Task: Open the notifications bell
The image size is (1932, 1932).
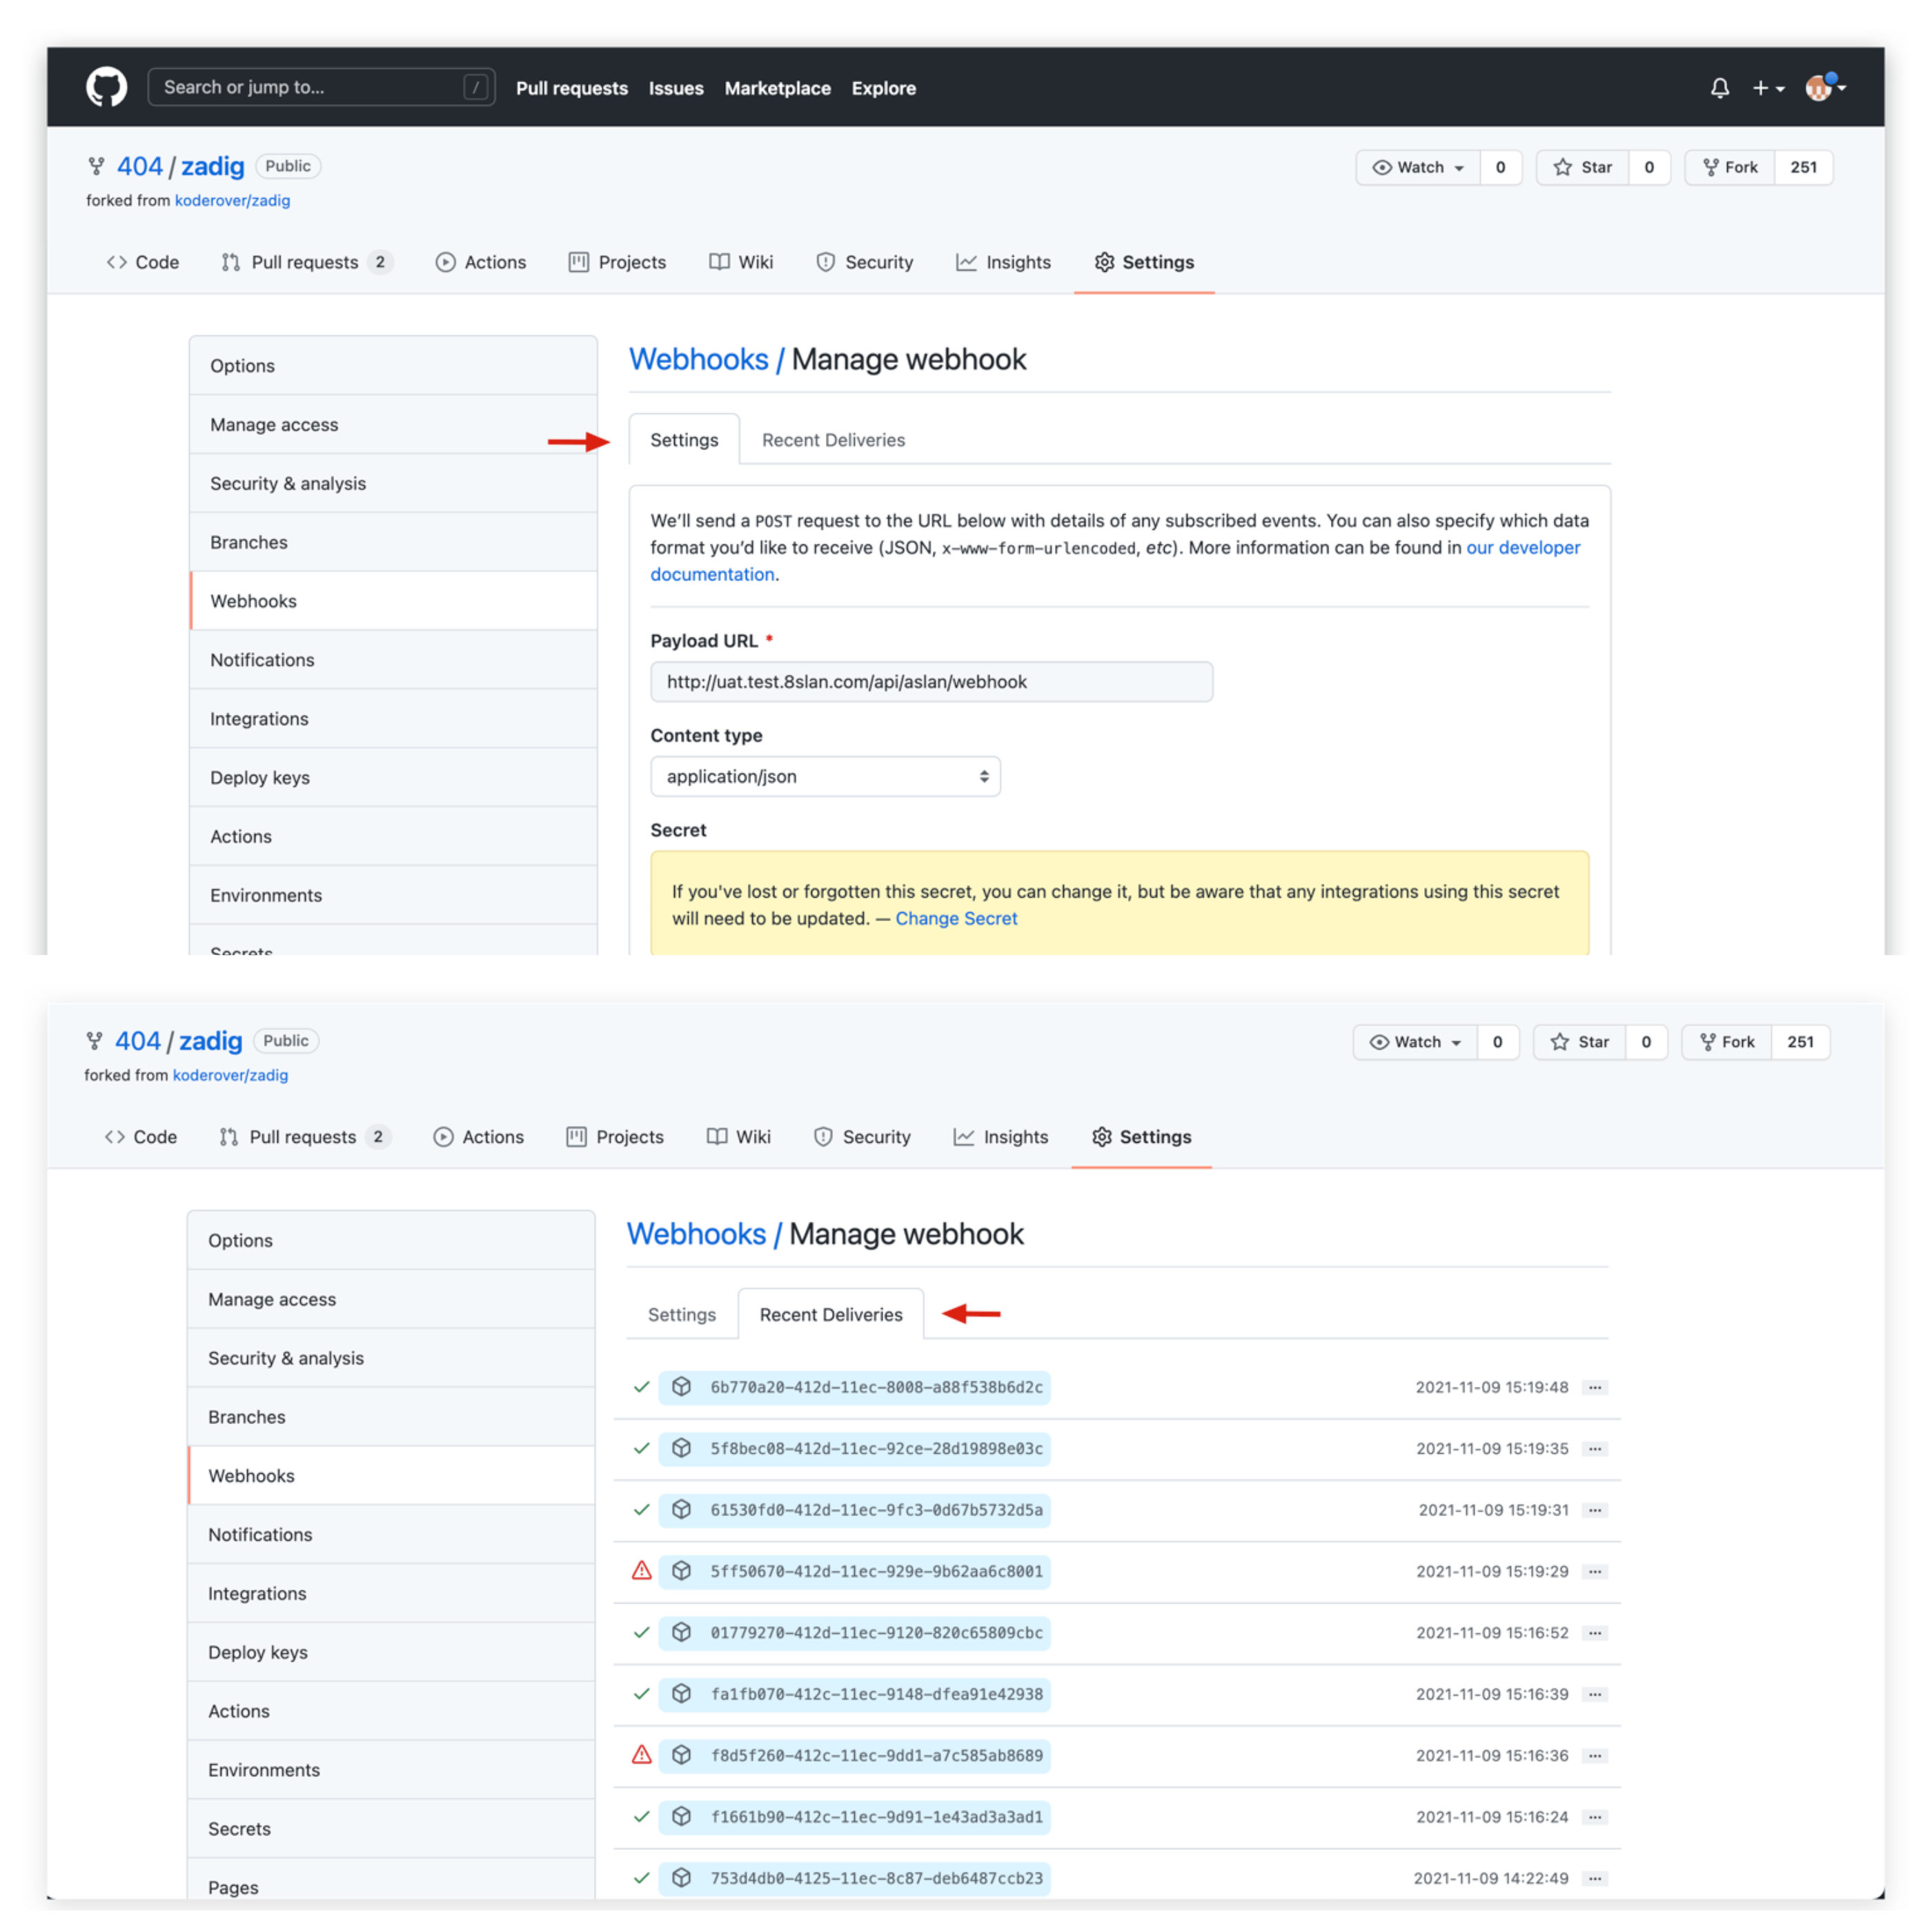Action: pyautogui.click(x=1719, y=88)
